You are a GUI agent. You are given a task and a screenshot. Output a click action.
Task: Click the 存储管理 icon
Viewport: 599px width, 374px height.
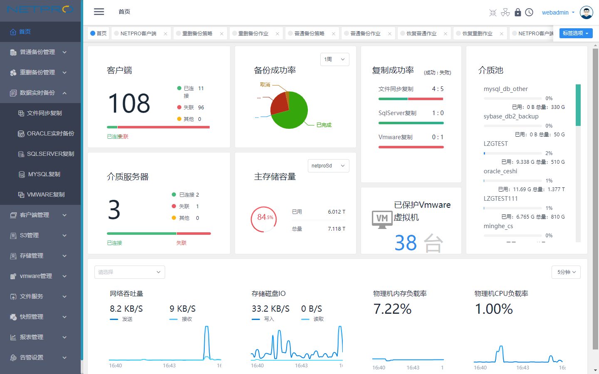pyautogui.click(x=13, y=256)
